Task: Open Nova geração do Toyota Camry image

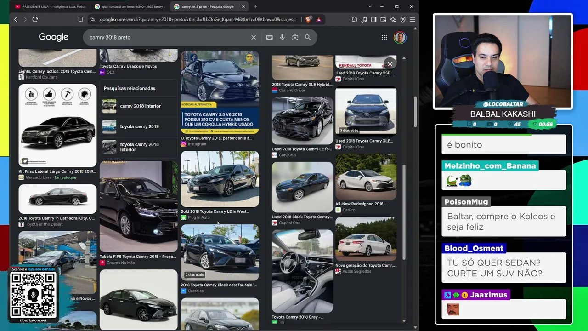Action: click(366, 239)
